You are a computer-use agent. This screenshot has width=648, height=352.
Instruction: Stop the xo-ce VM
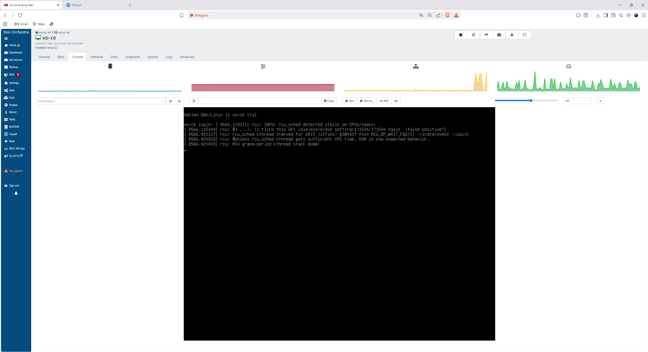click(x=461, y=35)
